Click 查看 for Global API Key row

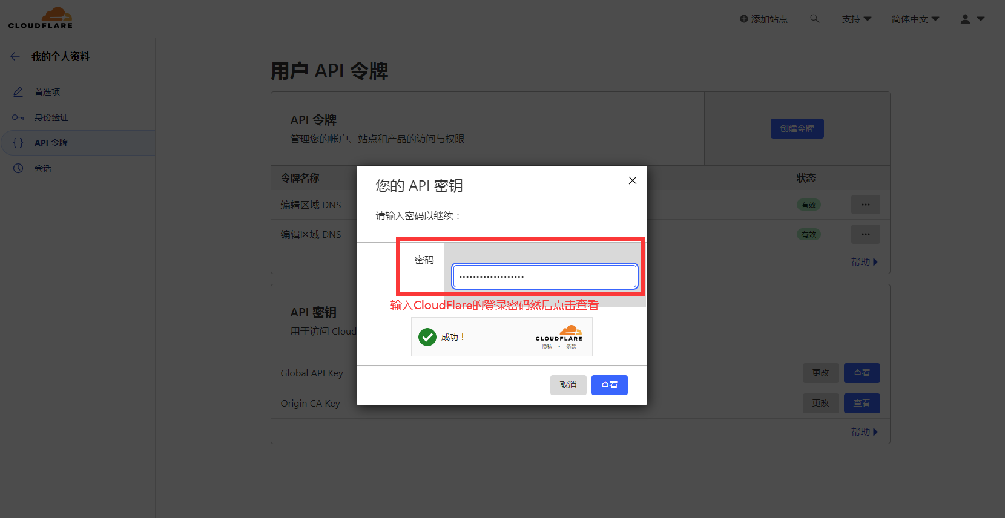click(x=862, y=373)
